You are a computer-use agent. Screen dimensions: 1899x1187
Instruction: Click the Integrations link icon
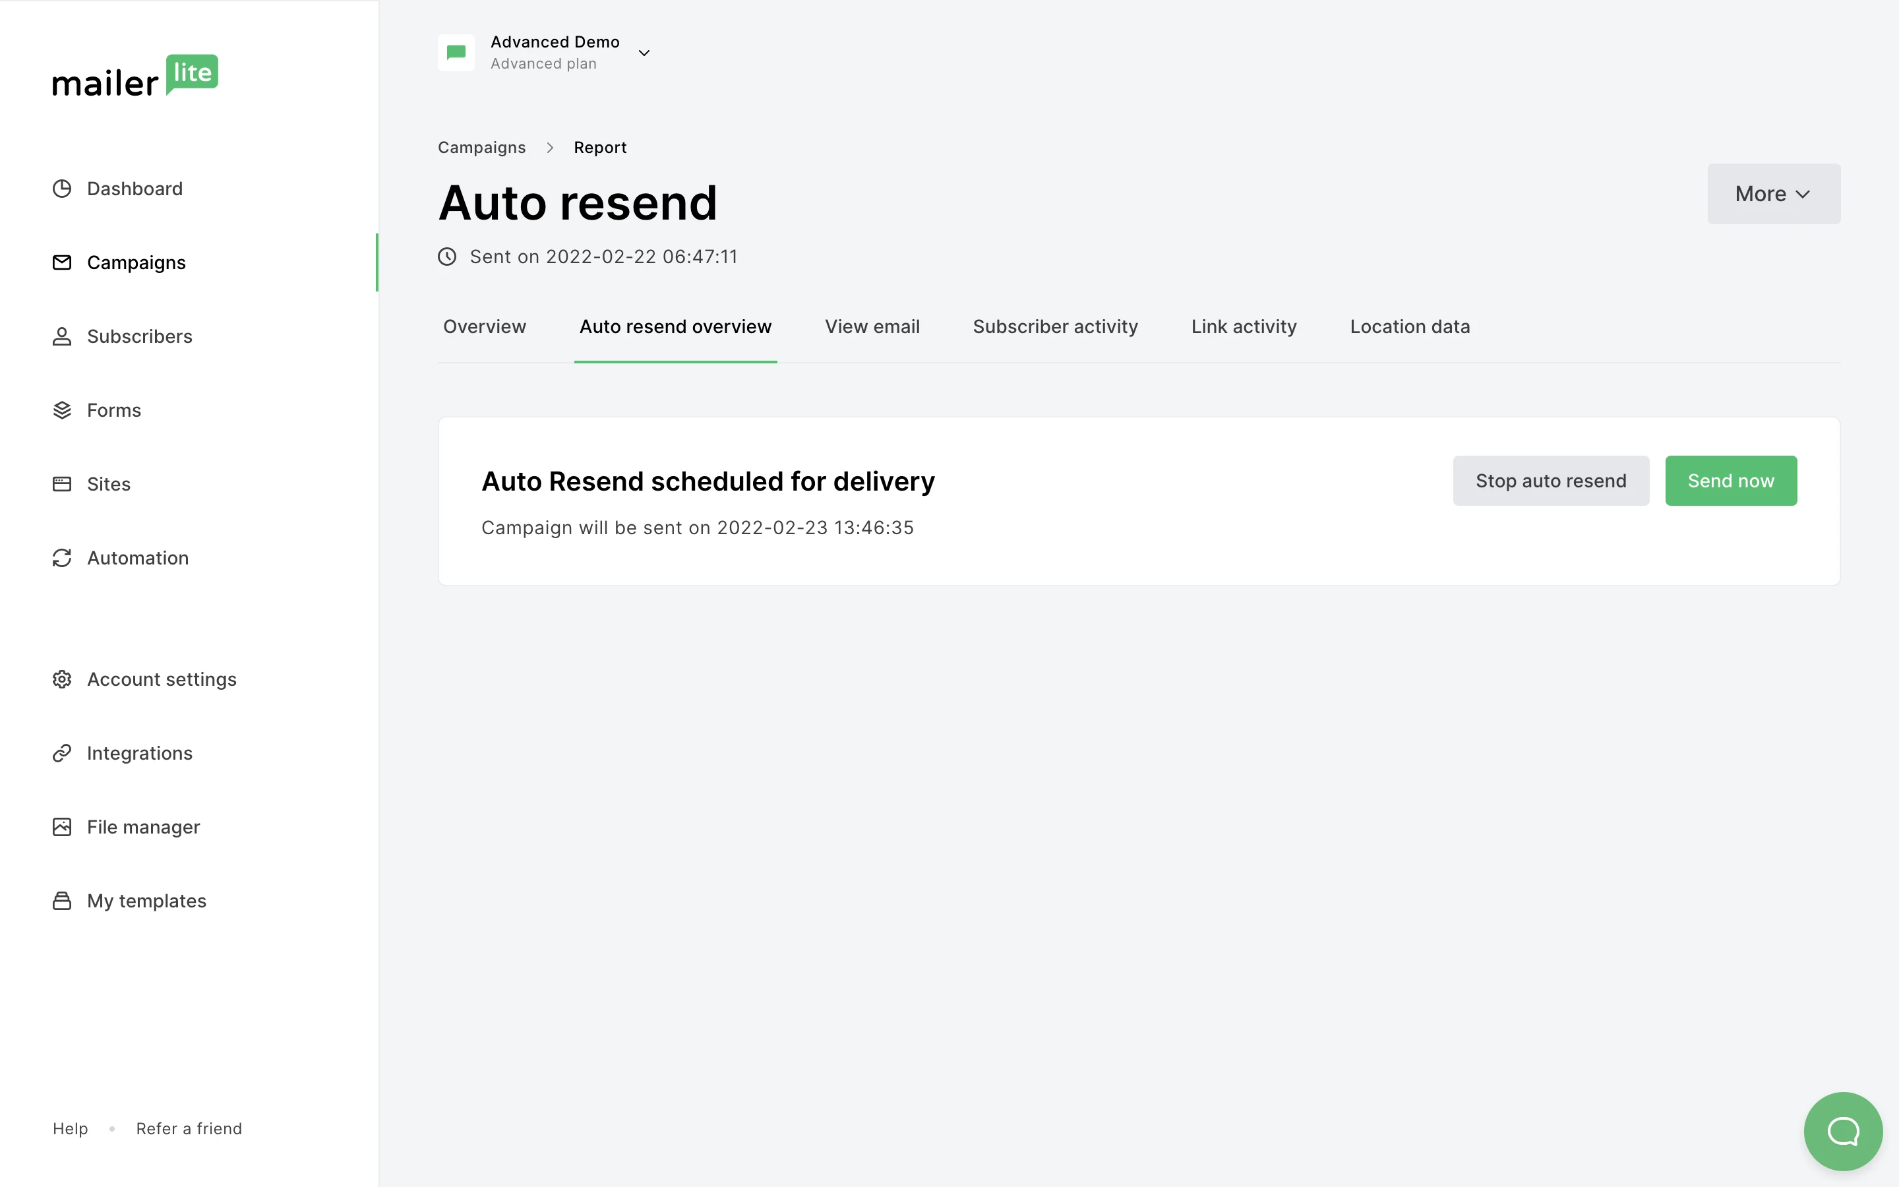[62, 753]
